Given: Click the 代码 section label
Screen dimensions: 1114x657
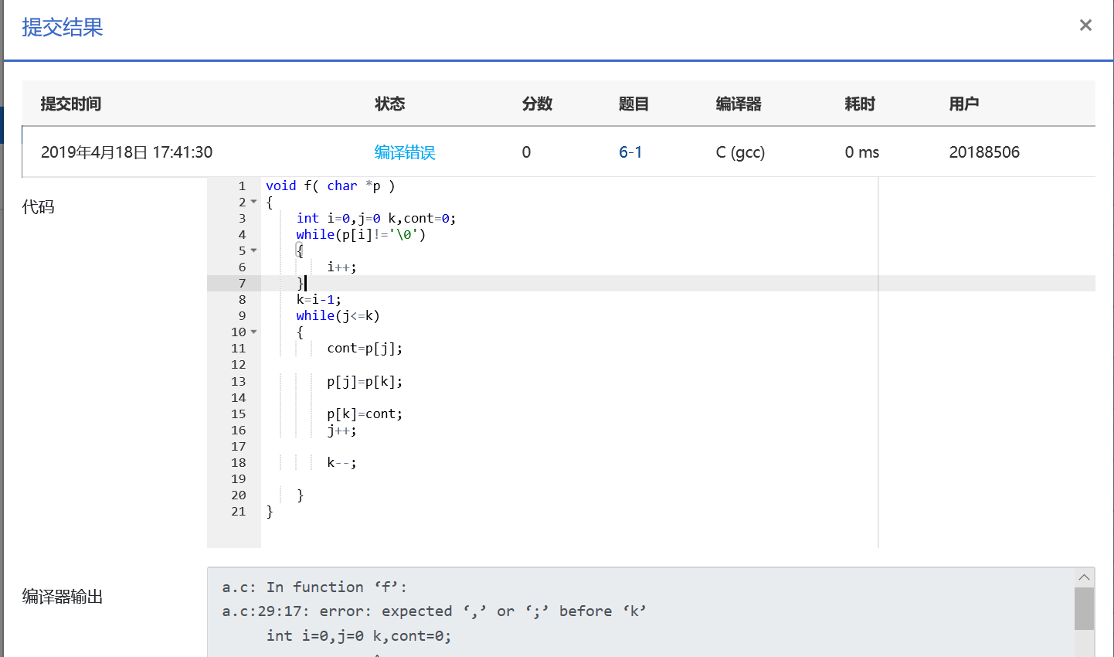Looking at the screenshot, I should tap(38, 206).
